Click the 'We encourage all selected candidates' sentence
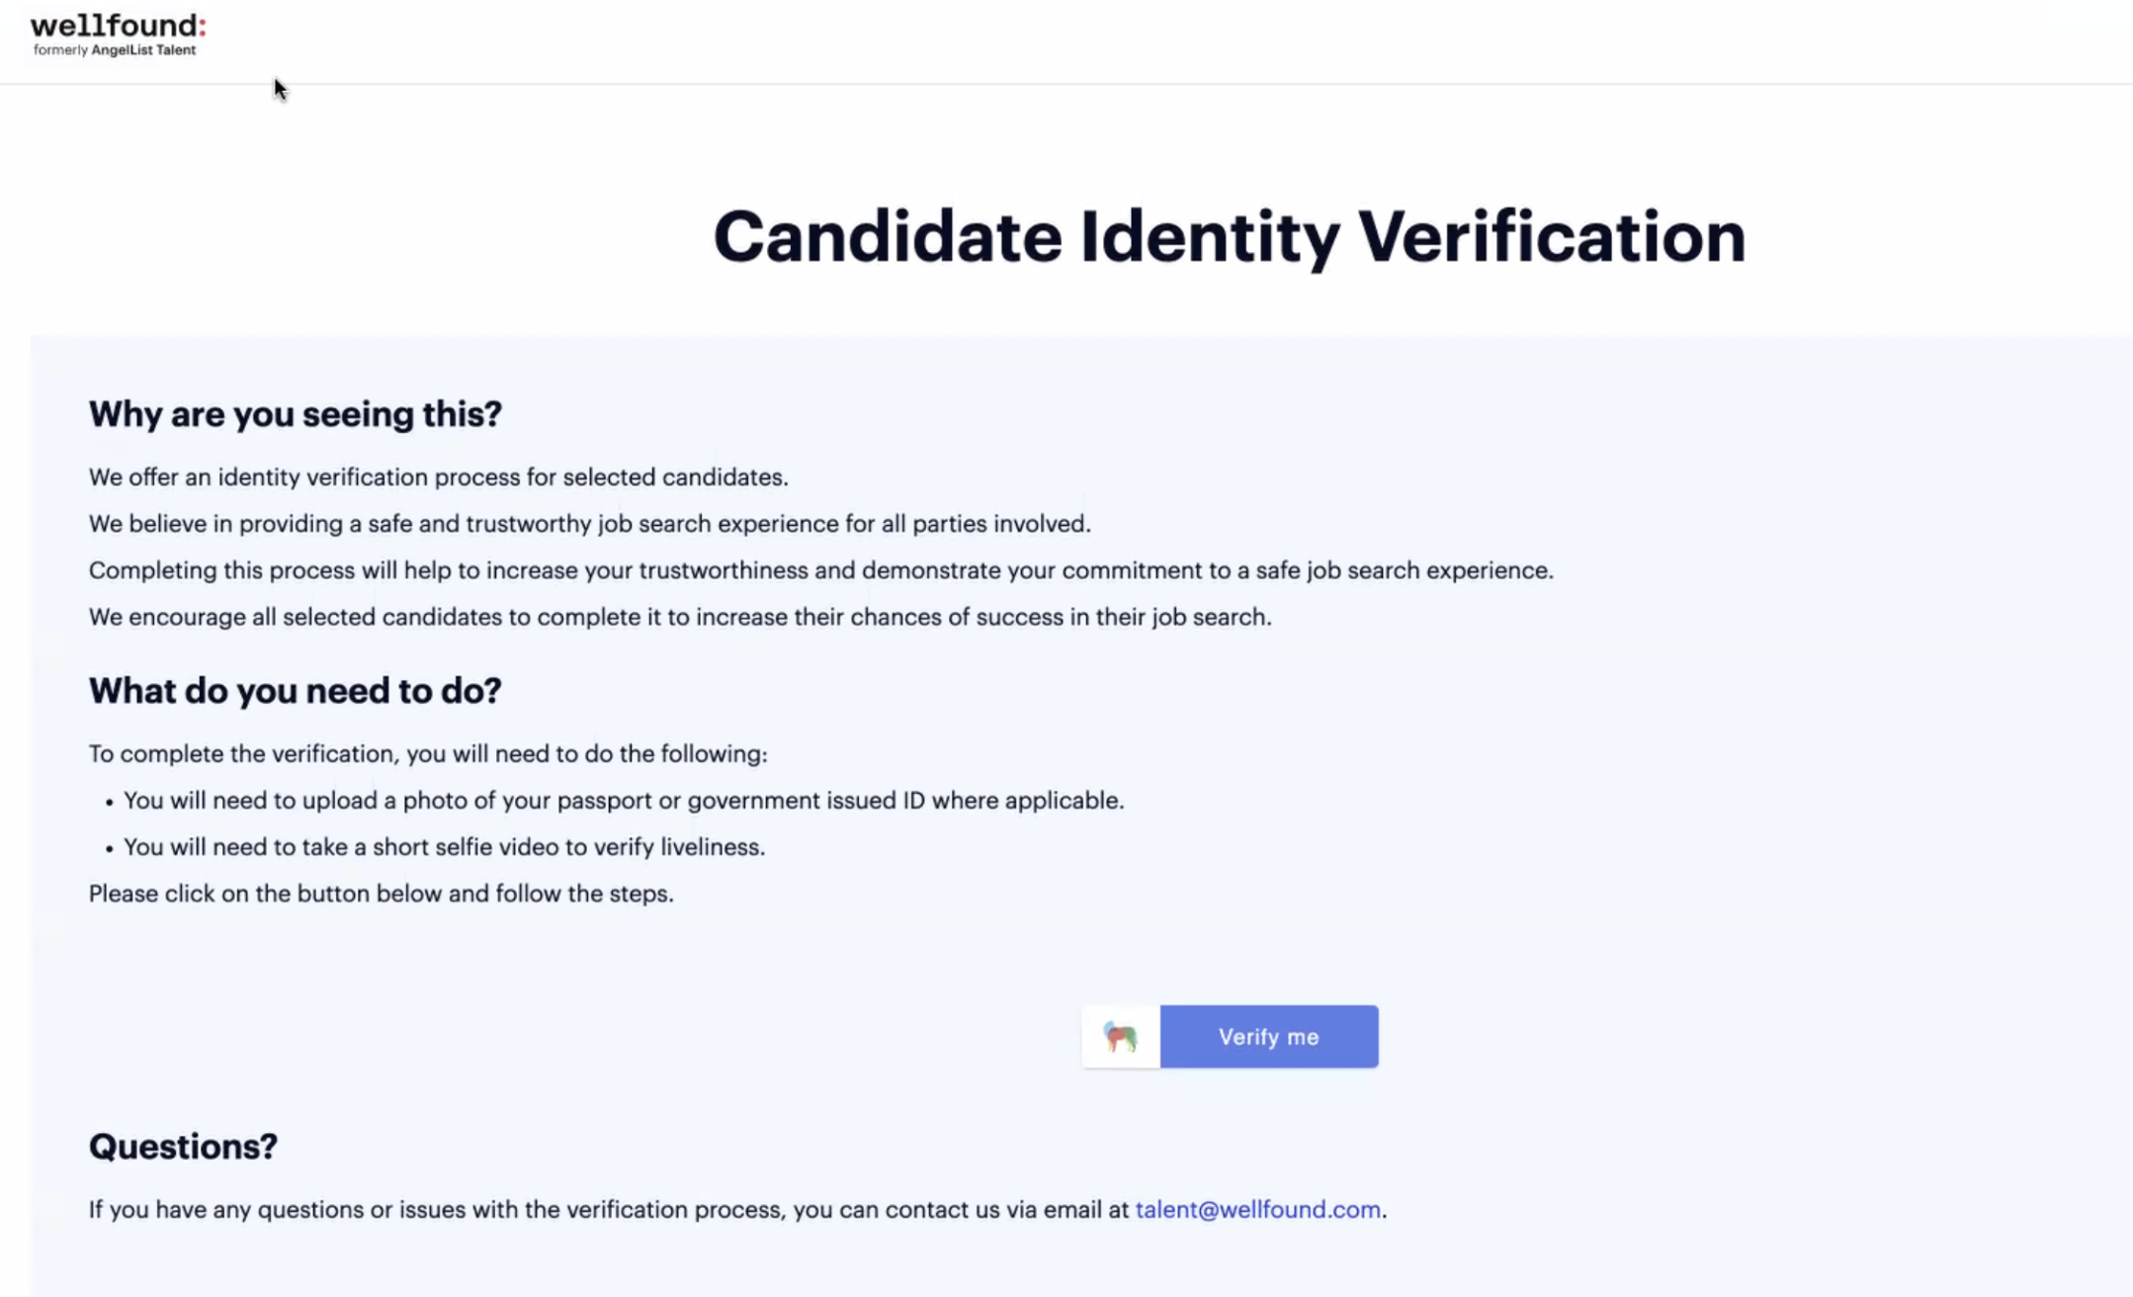Image resolution: width=2133 pixels, height=1297 pixels. point(679,617)
